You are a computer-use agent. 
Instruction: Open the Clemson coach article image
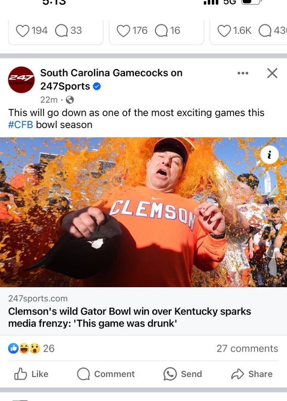(143, 212)
